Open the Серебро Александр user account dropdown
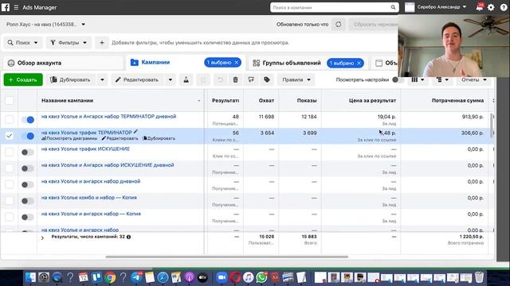Image resolution: width=510 pixels, height=286 pixels. point(436,7)
